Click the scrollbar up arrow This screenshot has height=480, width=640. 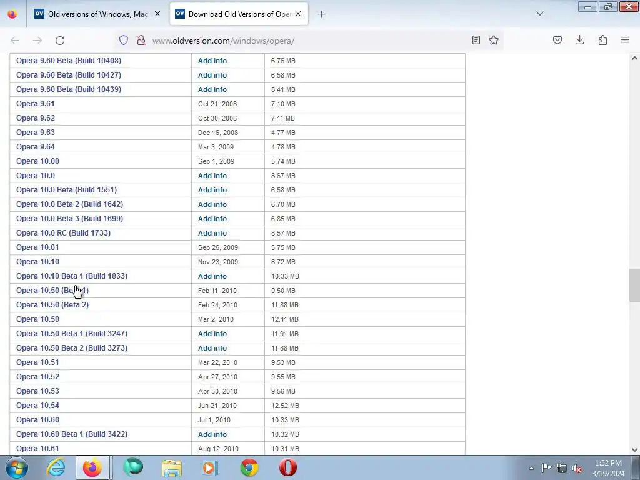point(634,58)
